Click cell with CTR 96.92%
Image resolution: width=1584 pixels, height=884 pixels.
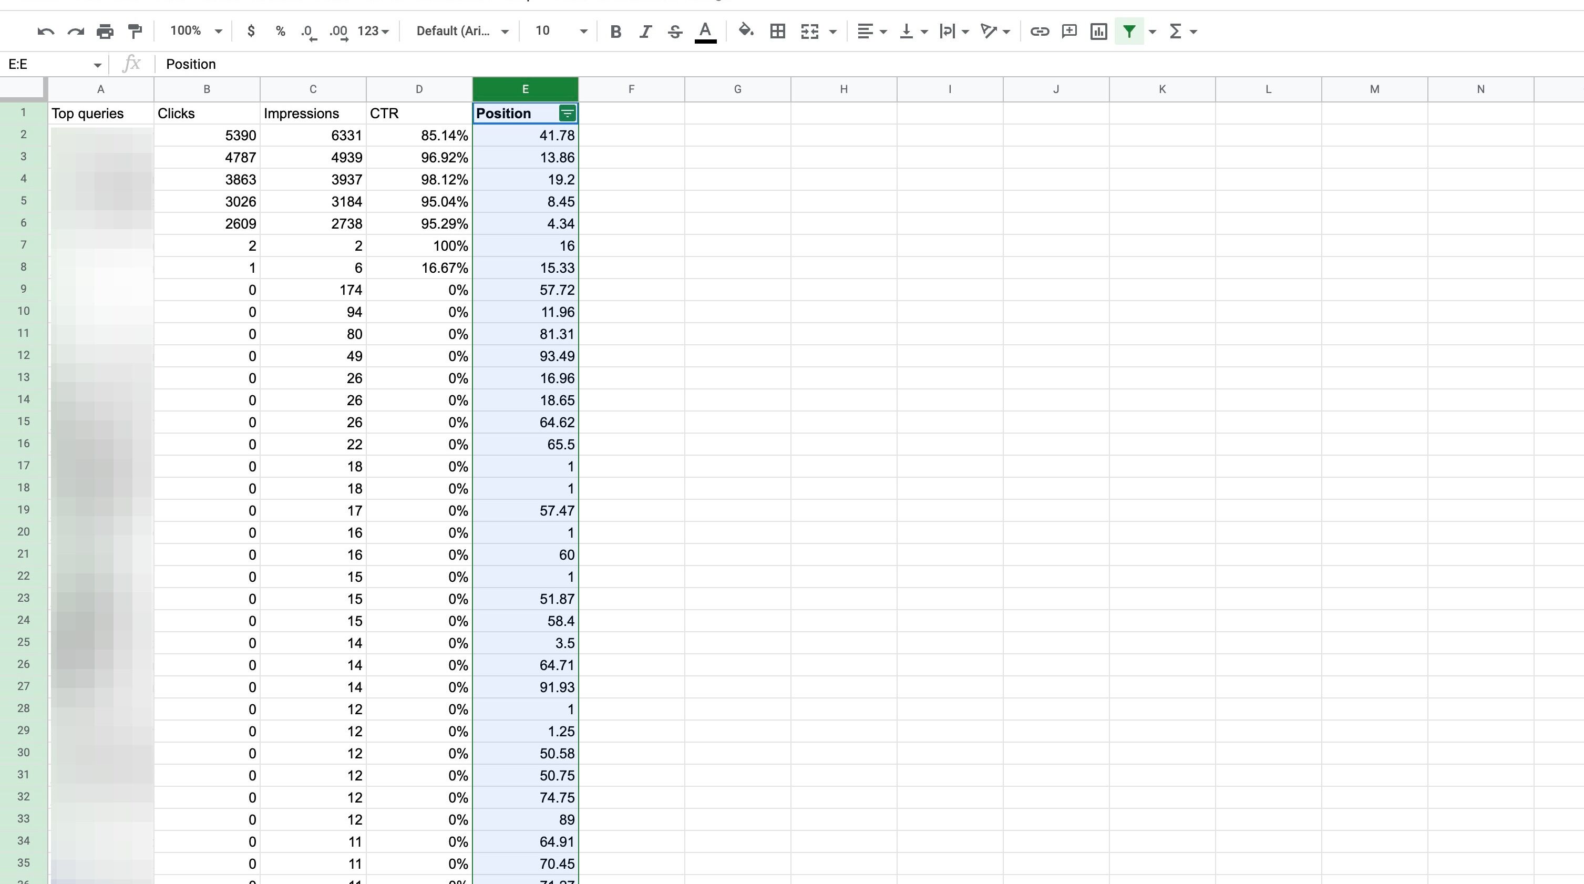419,157
